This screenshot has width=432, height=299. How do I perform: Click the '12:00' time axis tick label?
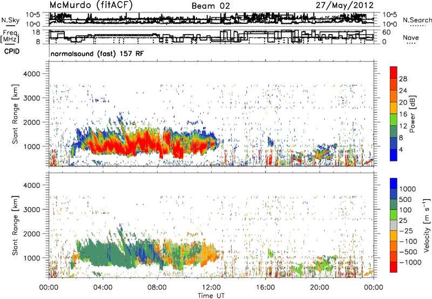coord(211,288)
